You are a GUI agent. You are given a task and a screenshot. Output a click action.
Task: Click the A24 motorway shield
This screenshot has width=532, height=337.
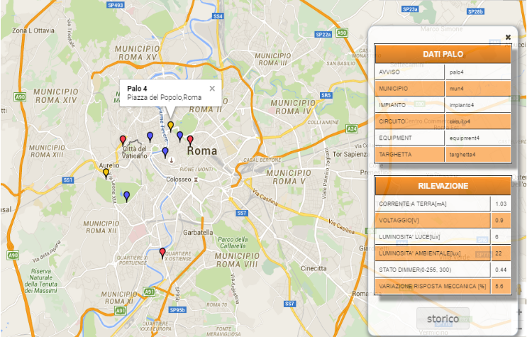pyautogui.click(x=352, y=129)
